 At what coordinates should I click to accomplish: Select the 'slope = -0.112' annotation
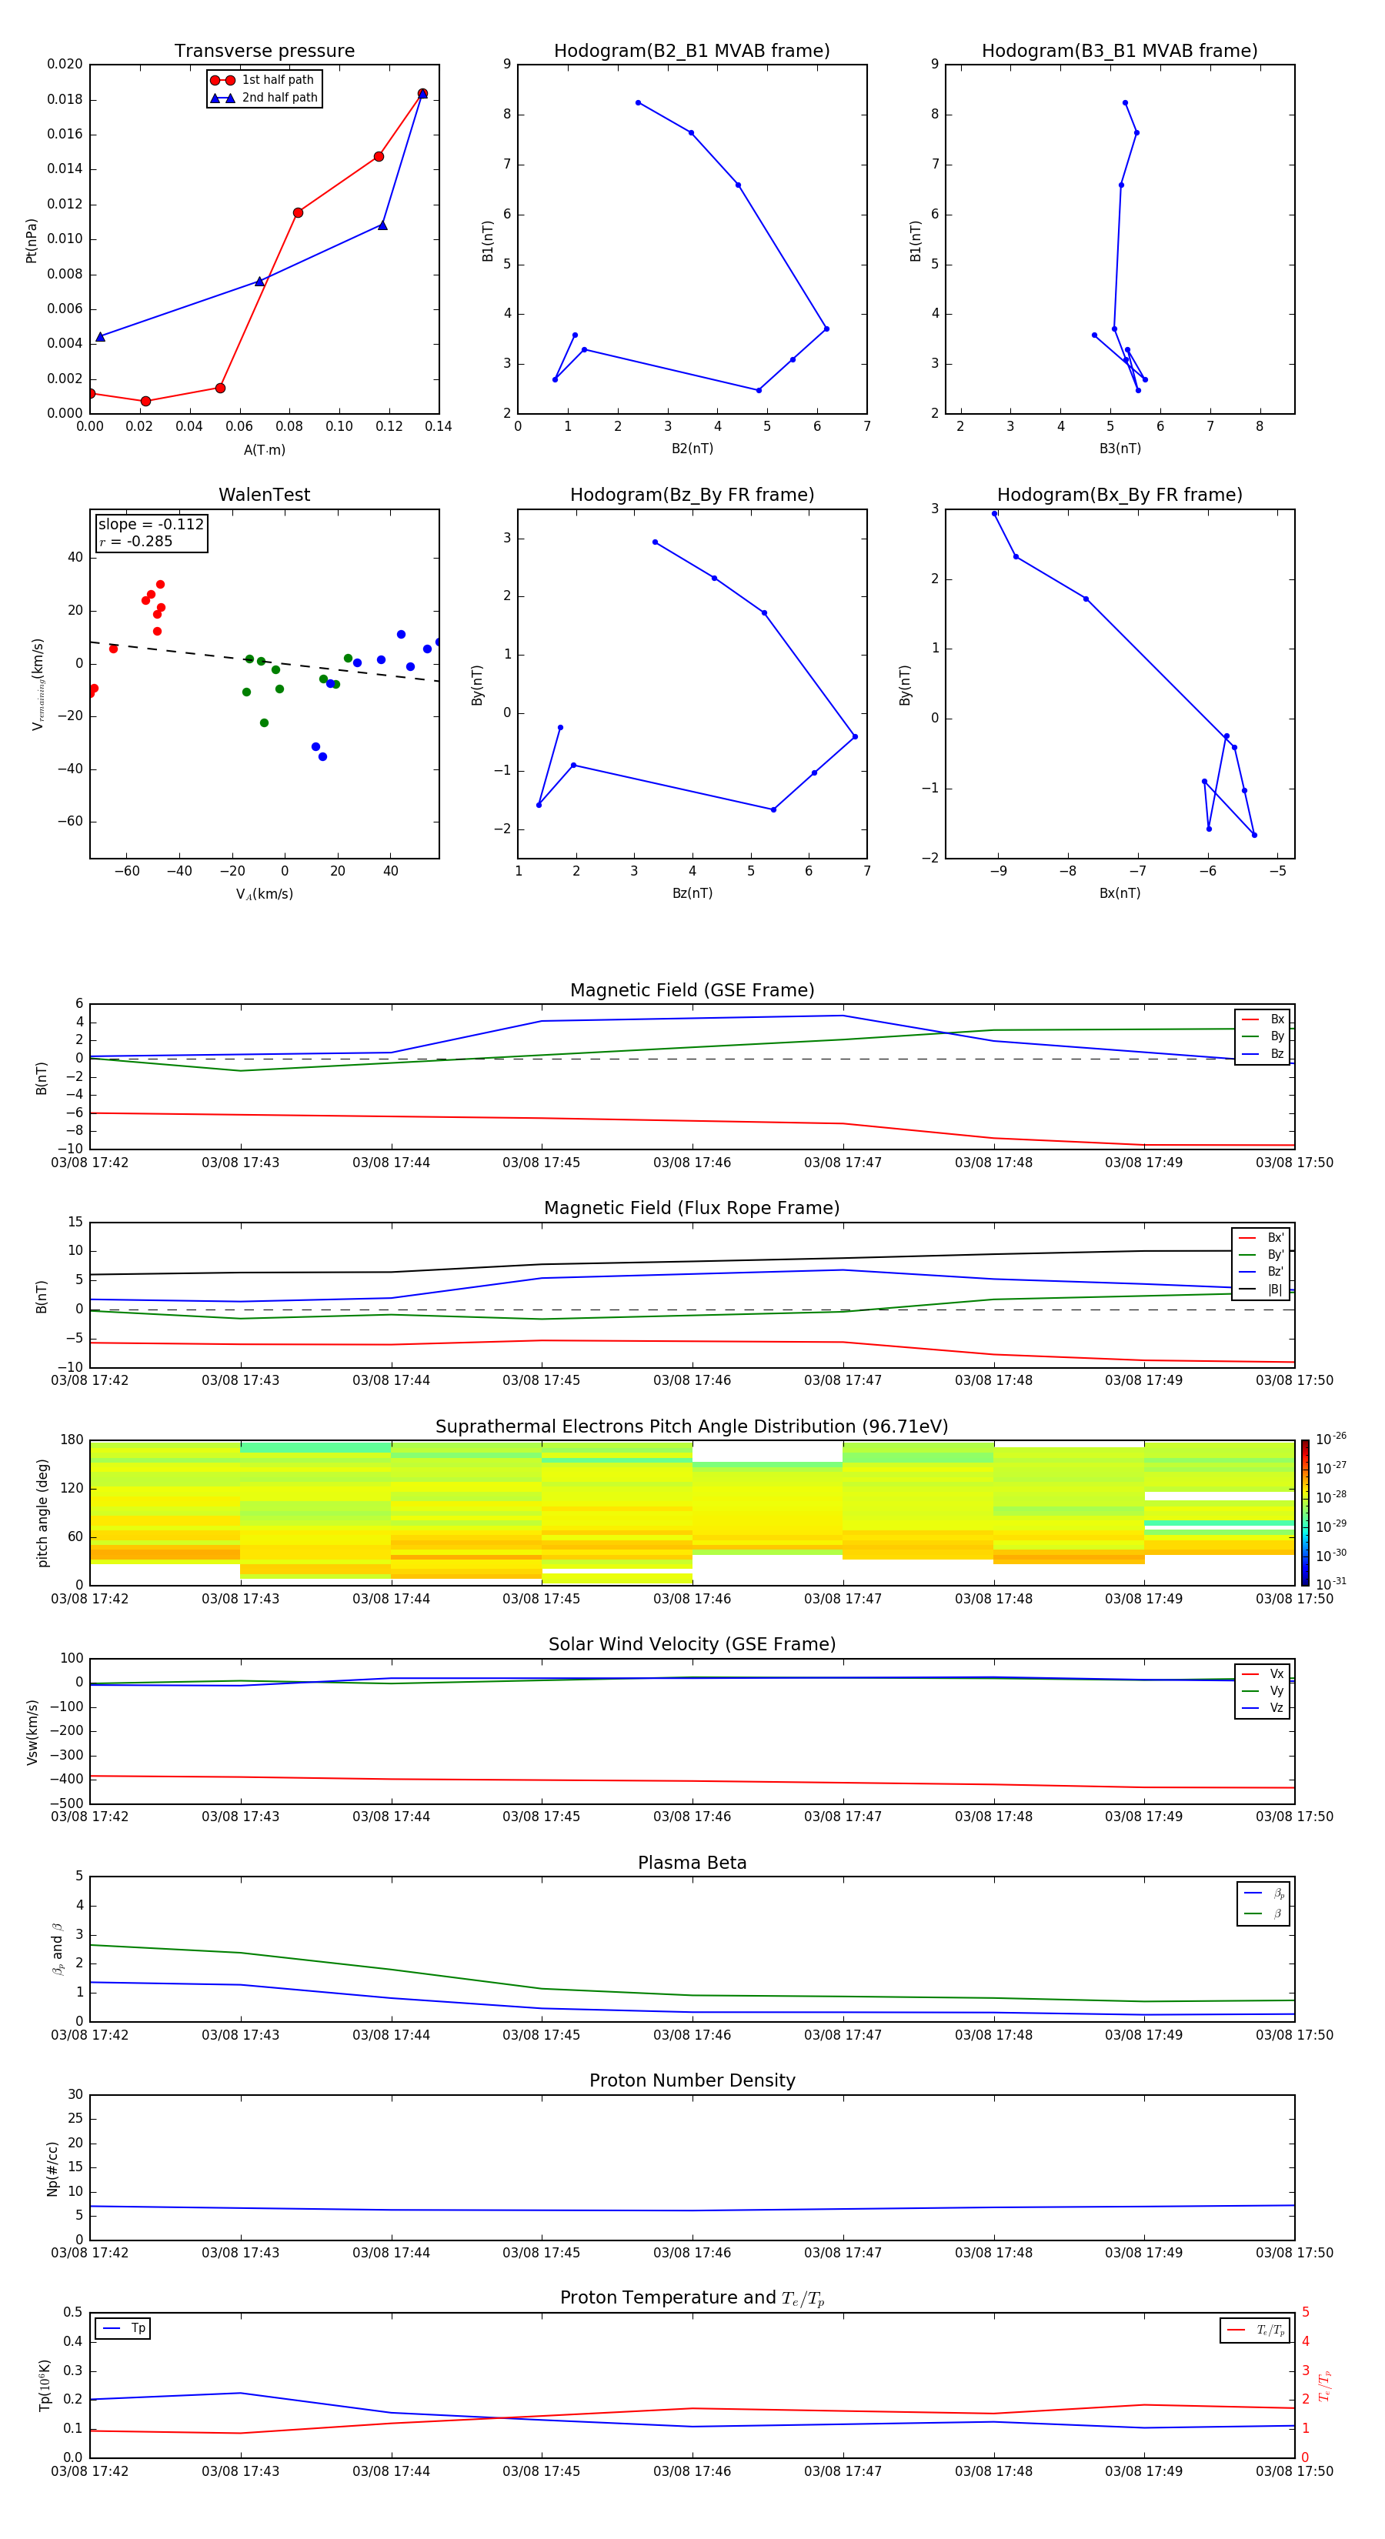[151, 525]
